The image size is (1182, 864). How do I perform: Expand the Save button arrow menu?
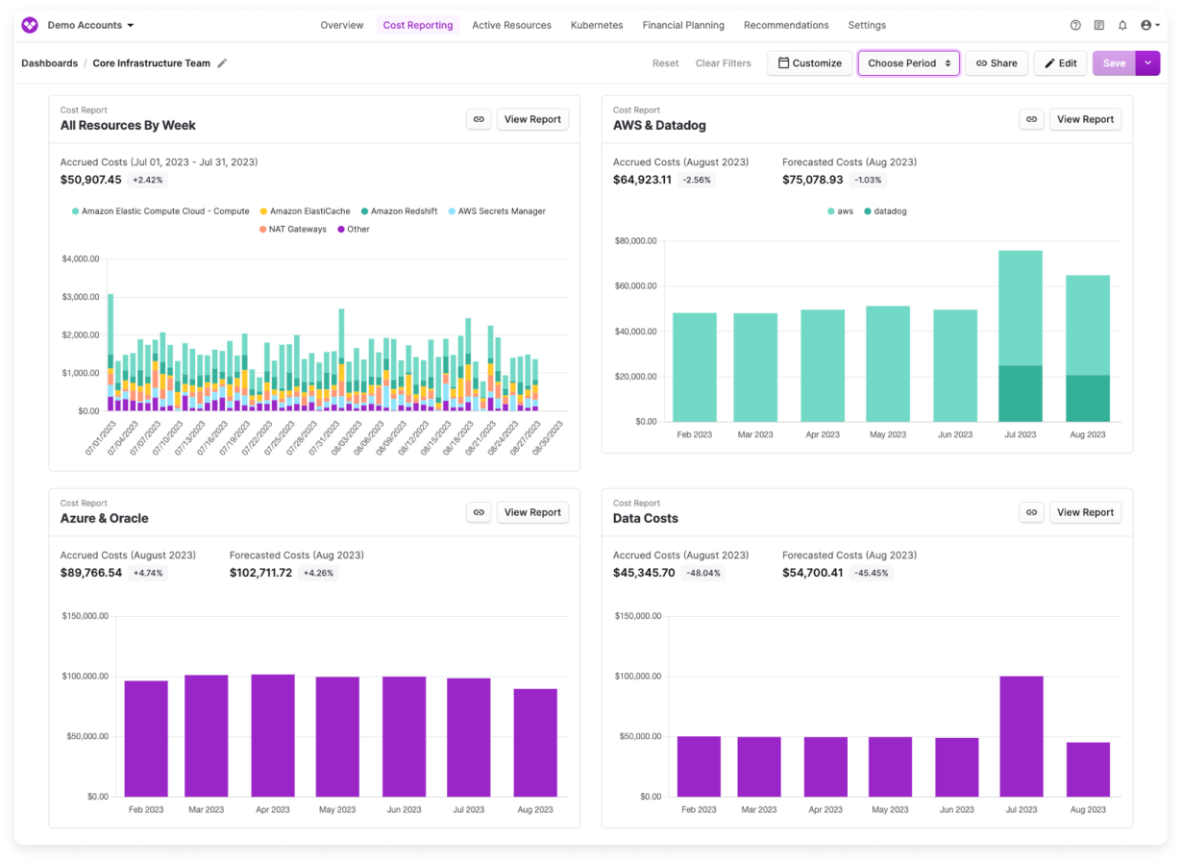(x=1147, y=63)
